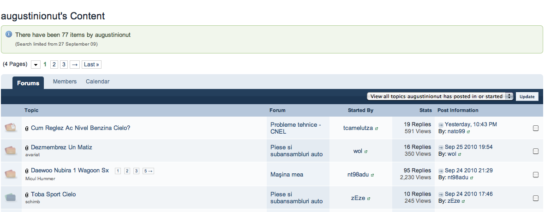Screen dimensions: 545x212
Task: Tick the checkbox for Dezmembrez Un Matiz
Action: [536, 151]
